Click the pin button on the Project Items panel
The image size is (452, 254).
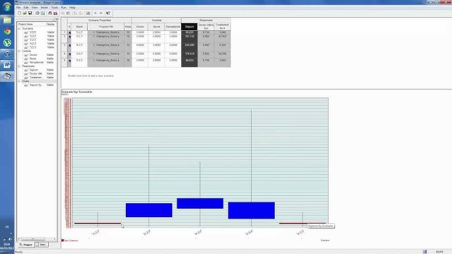(x=53, y=19)
